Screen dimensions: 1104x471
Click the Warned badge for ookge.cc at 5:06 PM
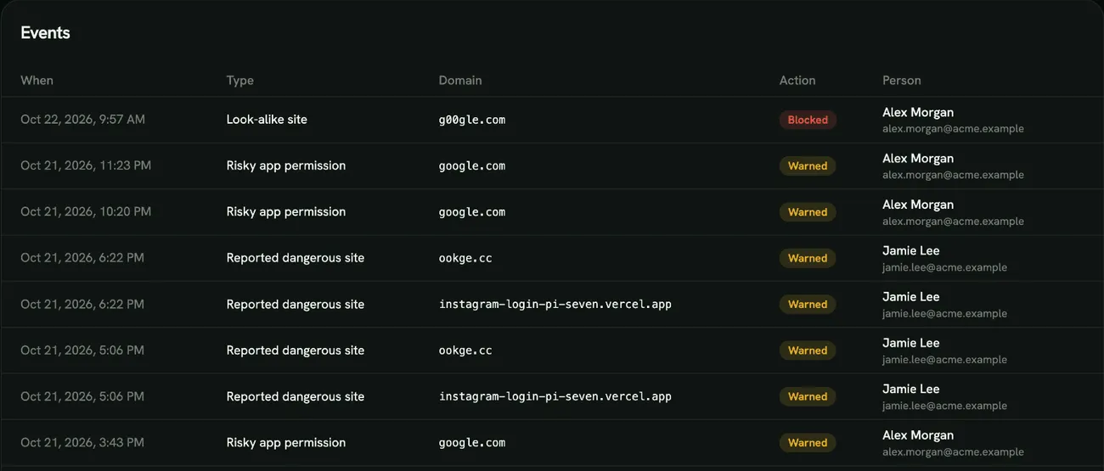pos(808,350)
